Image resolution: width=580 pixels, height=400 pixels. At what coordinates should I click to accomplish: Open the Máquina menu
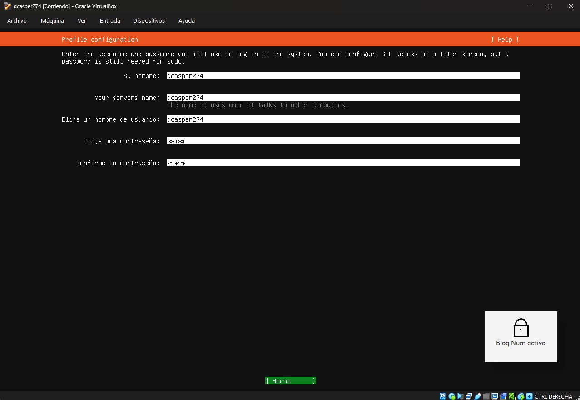click(x=52, y=20)
